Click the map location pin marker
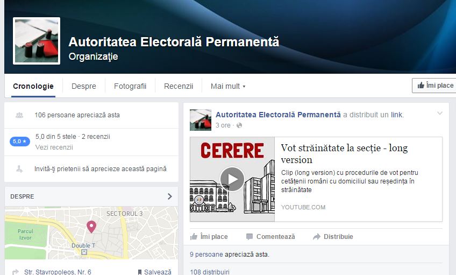This screenshot has width=456, height=275. coord(91,227)
